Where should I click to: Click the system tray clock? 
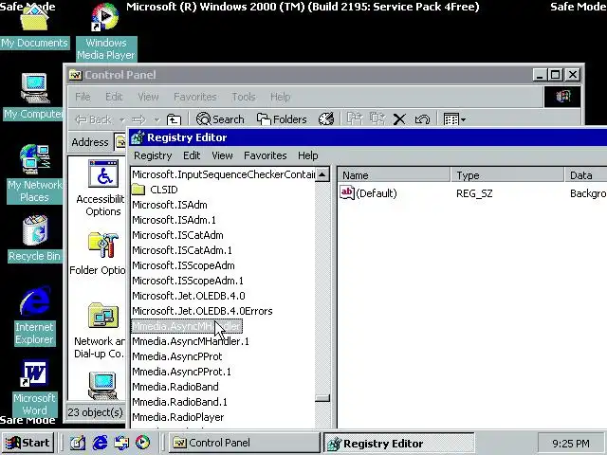coord(571,444)
